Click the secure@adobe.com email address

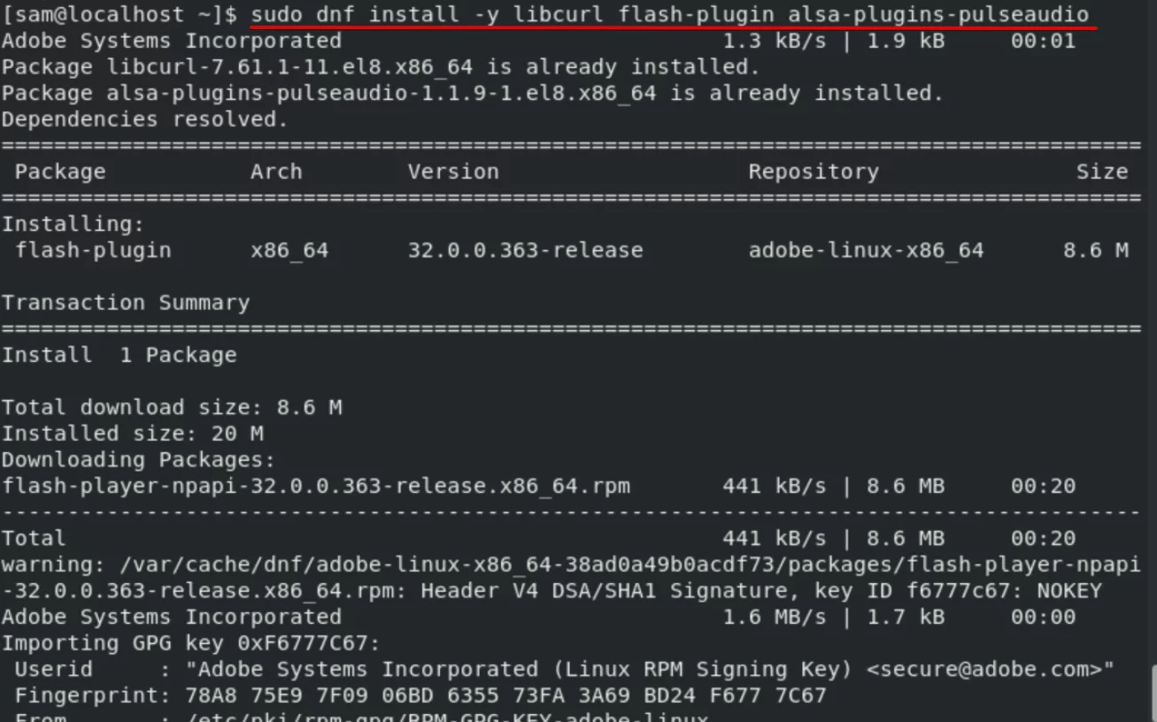coord(984,669)
